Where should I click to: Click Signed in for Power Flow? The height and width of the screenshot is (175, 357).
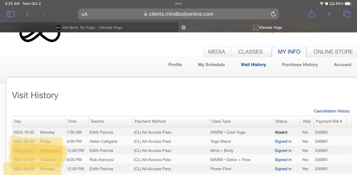pyautogui.click(x=283, y=169)
